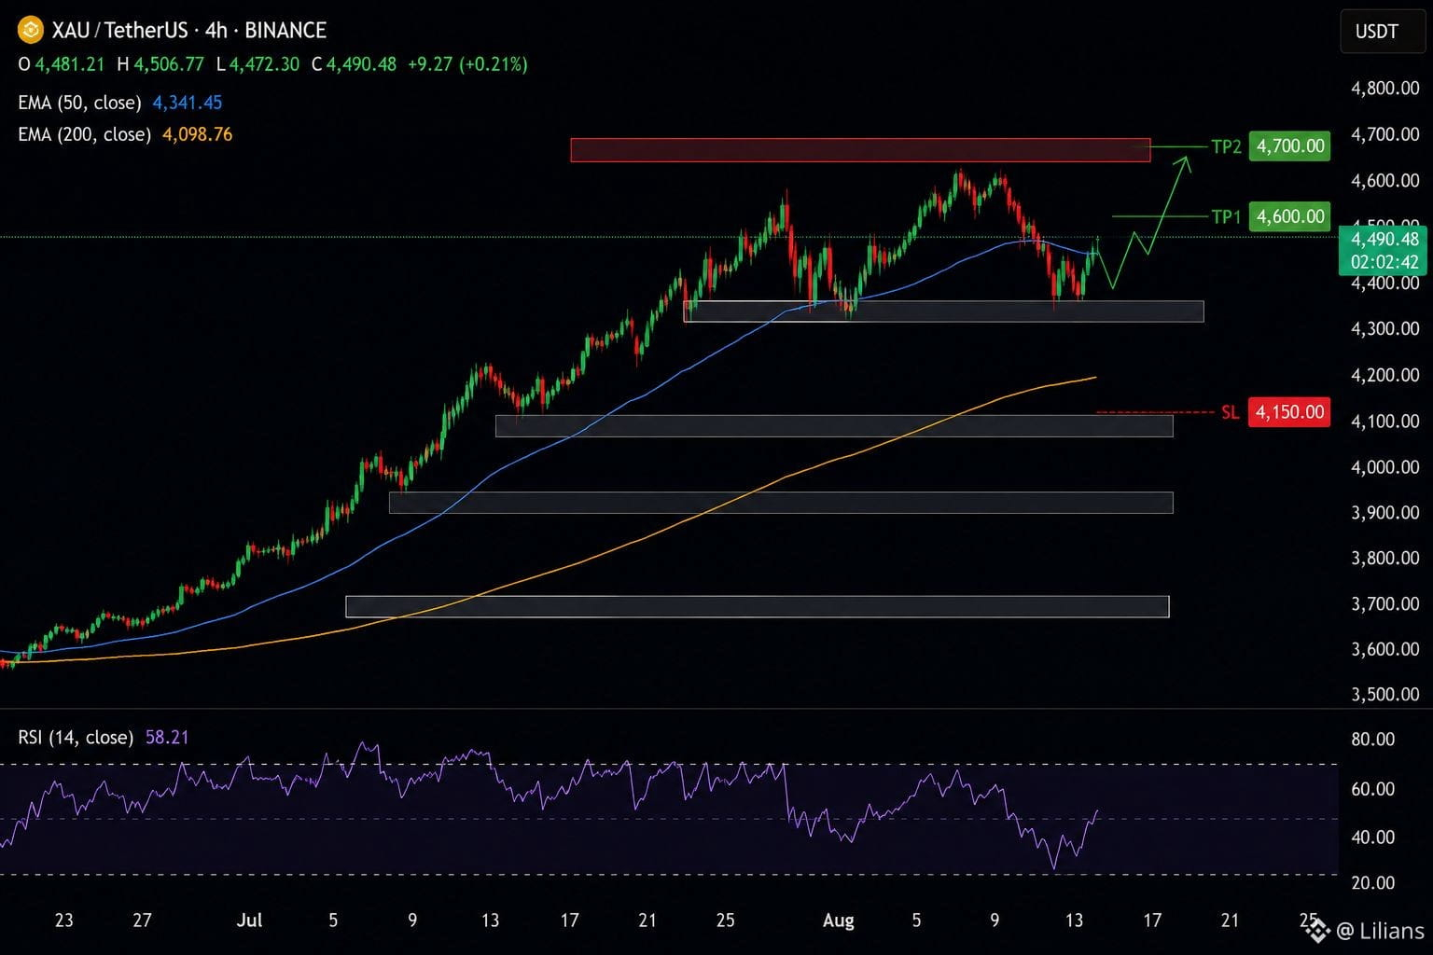The image size is (1433, 955).
Task: Select the RSI (14, close) indicator label
Action: click(76, 738)
